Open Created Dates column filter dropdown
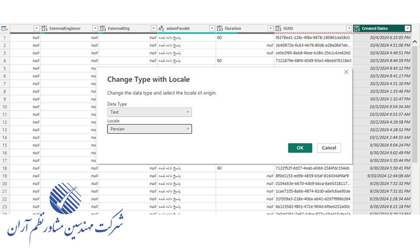 pyautogui.click(x=408, y=29)
